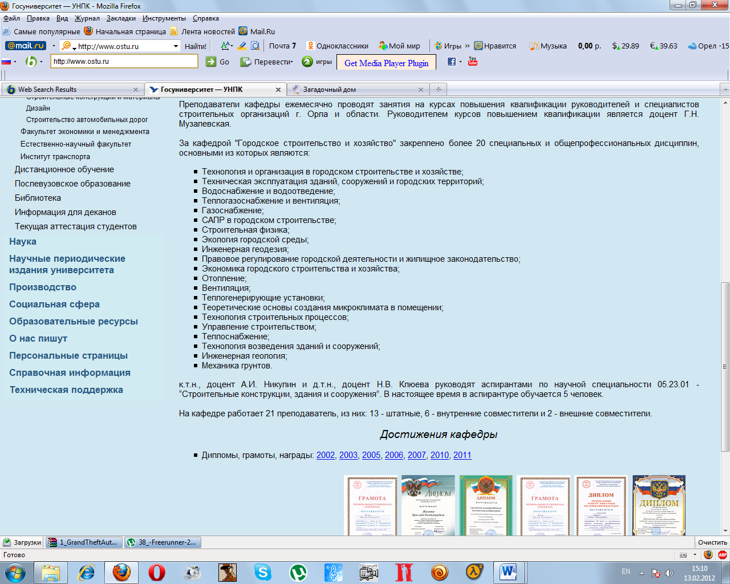Expand the Перевести translate dropdown
730x584 pixels.
coord(291,62)
